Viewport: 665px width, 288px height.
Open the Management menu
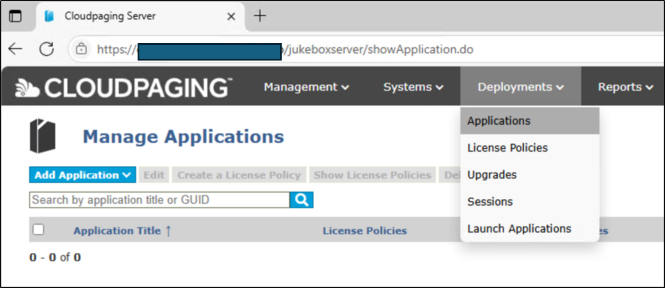[x=306, y=87]
